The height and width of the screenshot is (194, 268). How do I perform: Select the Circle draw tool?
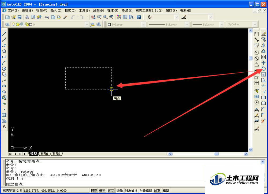[x=4, y=69]
